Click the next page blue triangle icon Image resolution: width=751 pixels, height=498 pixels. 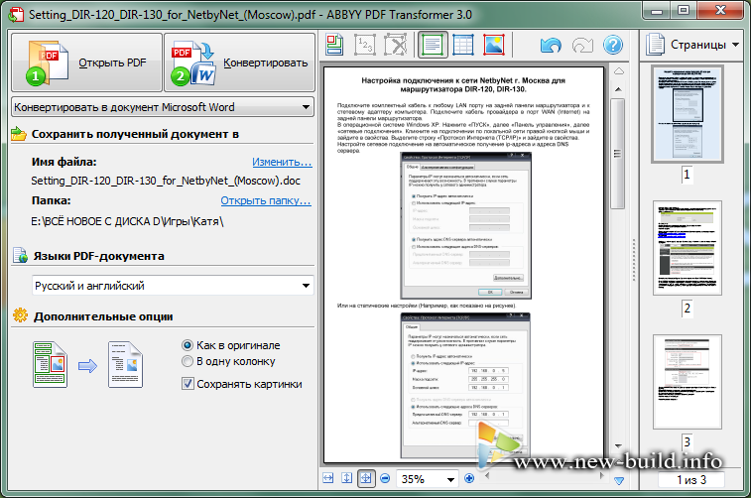[619, 480]
